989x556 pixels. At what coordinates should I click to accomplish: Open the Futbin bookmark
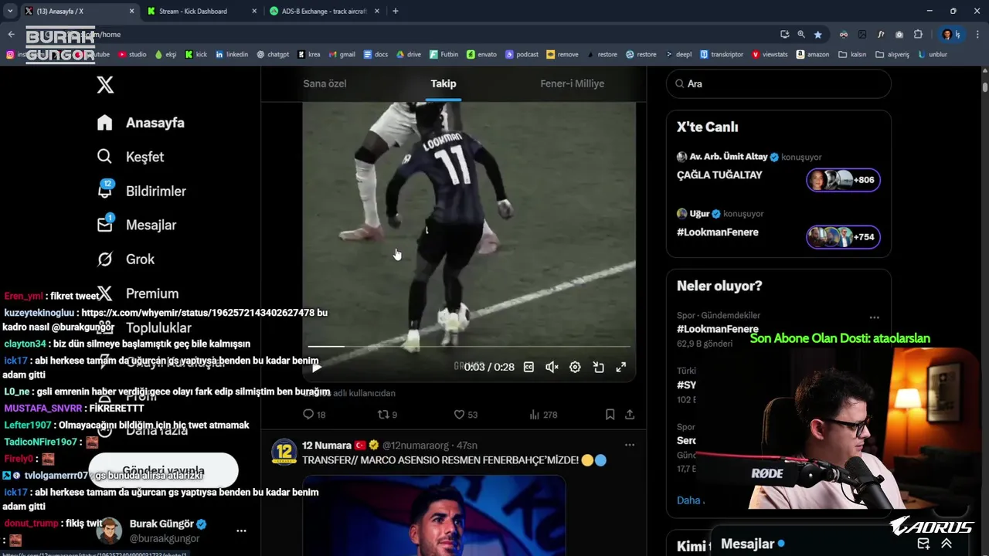coord(444,55)
